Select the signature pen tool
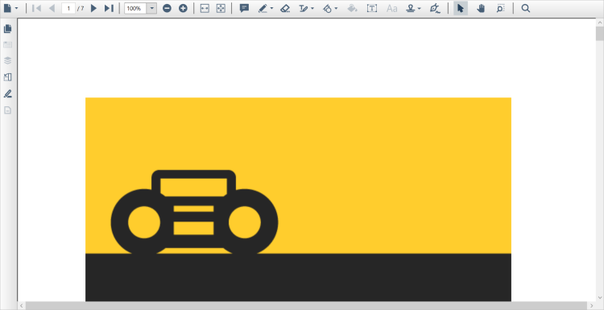604x310 pixels. click(x=435, y=8)
